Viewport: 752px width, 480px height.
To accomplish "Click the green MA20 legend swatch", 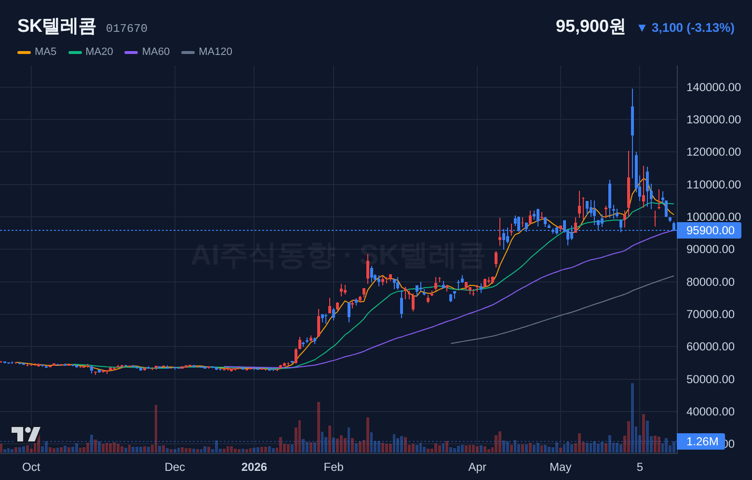I will pyautogui.click(x=75, y=52).
